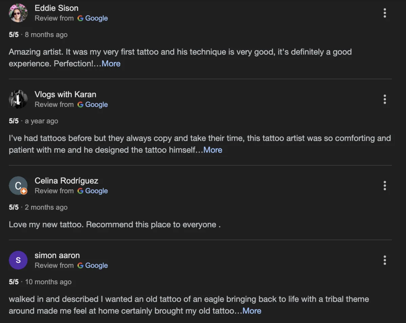Click Vlogs with Karan profile avatar
This screenshot has height=323, width=406.
pos(18,99)
